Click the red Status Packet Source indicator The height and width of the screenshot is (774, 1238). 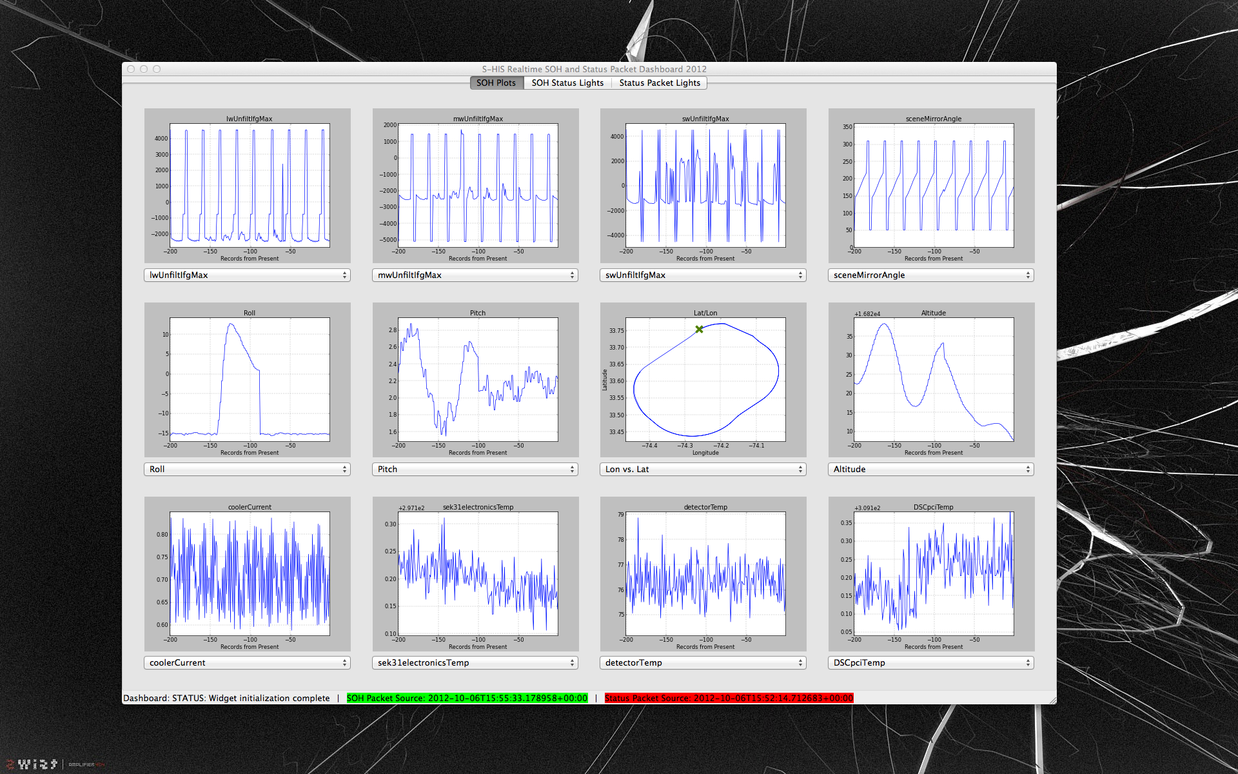pos(729,699)
